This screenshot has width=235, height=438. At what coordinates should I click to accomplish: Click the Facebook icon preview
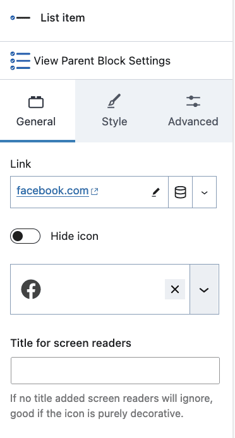[x=31, y=289]
